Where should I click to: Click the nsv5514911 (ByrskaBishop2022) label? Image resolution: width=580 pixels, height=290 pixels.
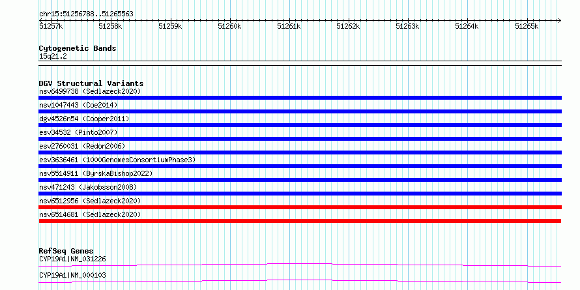click(x=96, y=173)
